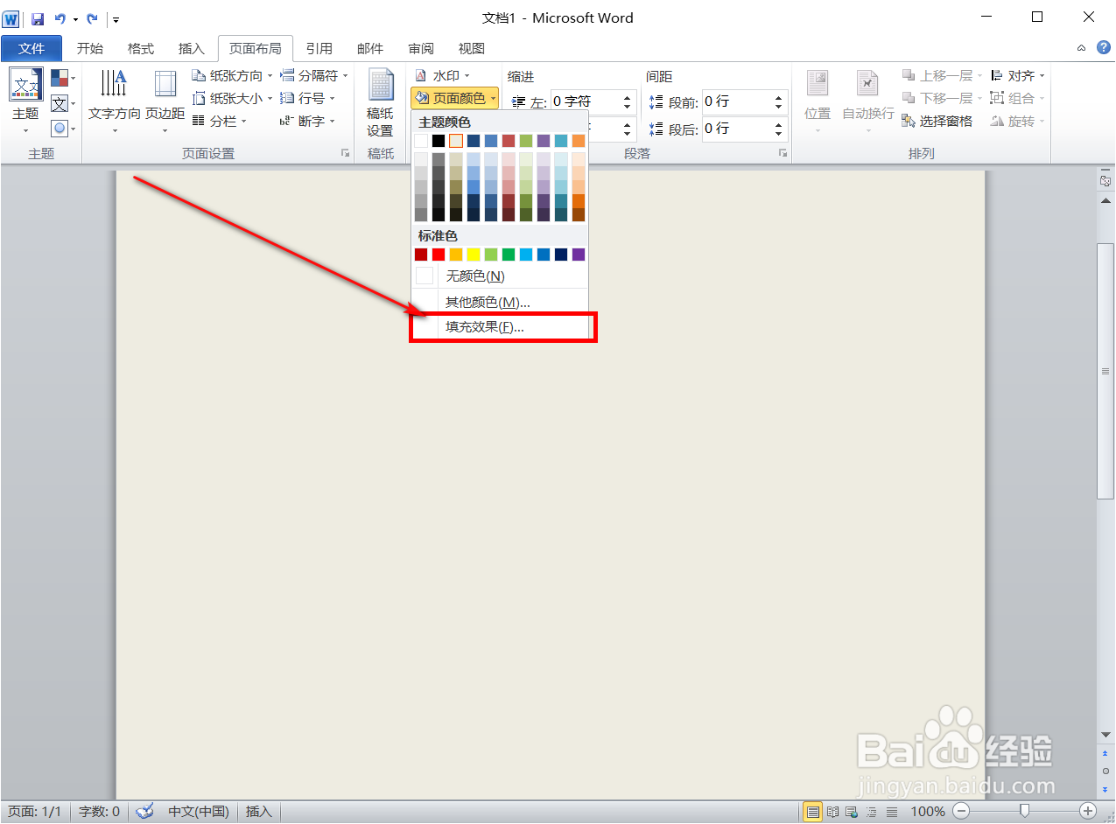Click the Redo icon in quick access toolbar

tap(92, 18)
